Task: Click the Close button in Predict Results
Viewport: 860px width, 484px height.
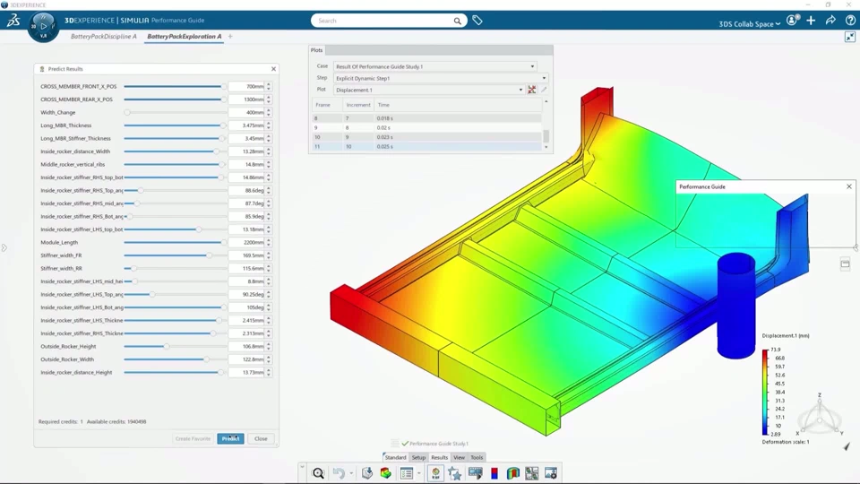Action: 261,438
